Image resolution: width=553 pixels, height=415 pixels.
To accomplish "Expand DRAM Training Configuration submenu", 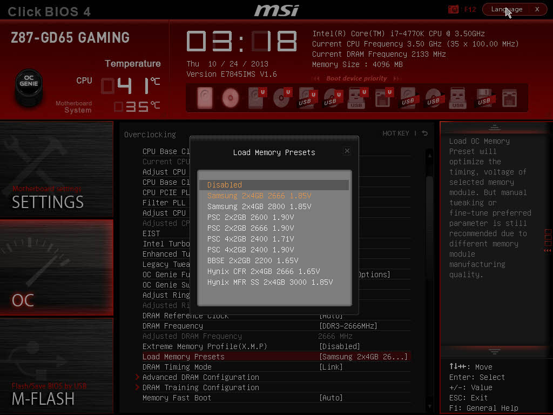I will (200, 387).
